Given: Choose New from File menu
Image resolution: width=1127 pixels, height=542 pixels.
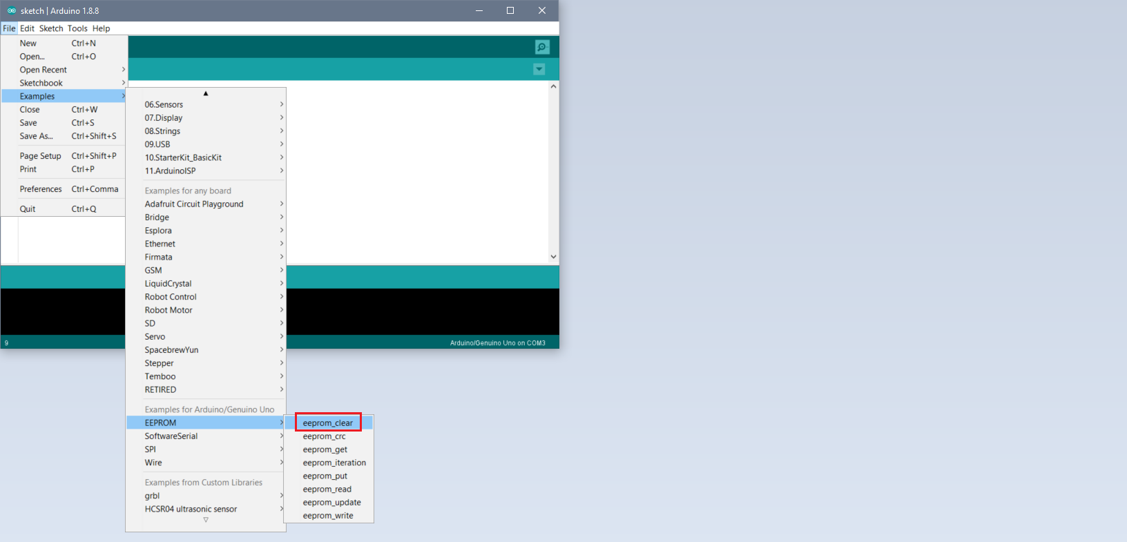Looking at the screenshot, I should tap(64, 43).
